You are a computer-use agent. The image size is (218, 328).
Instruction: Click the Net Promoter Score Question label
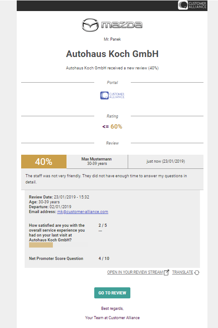tap(56, 259)
